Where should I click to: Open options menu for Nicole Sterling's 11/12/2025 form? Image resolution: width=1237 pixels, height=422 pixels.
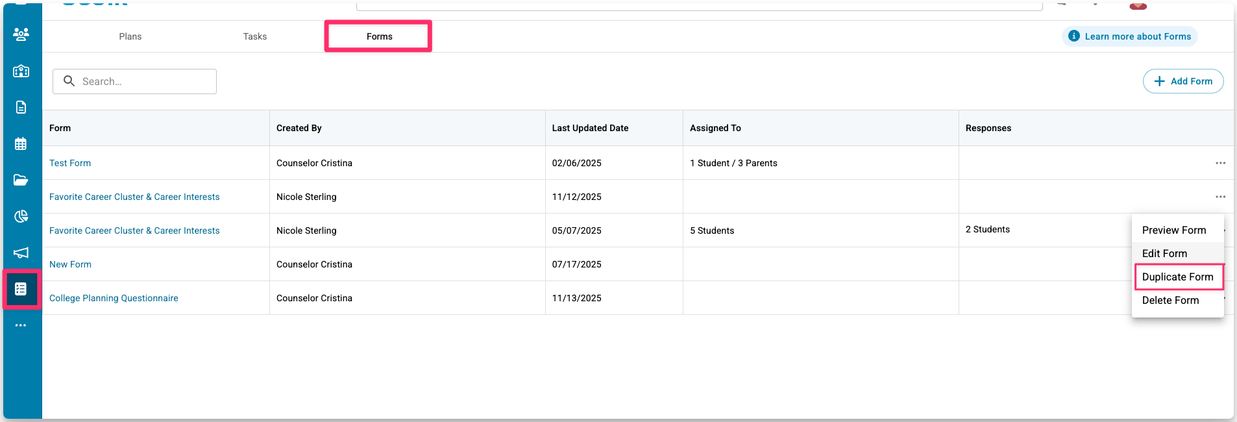[1220, 197]
